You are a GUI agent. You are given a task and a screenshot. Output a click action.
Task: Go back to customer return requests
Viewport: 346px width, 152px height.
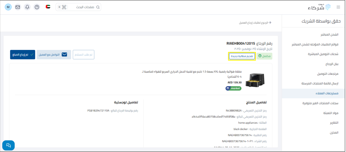255,23
